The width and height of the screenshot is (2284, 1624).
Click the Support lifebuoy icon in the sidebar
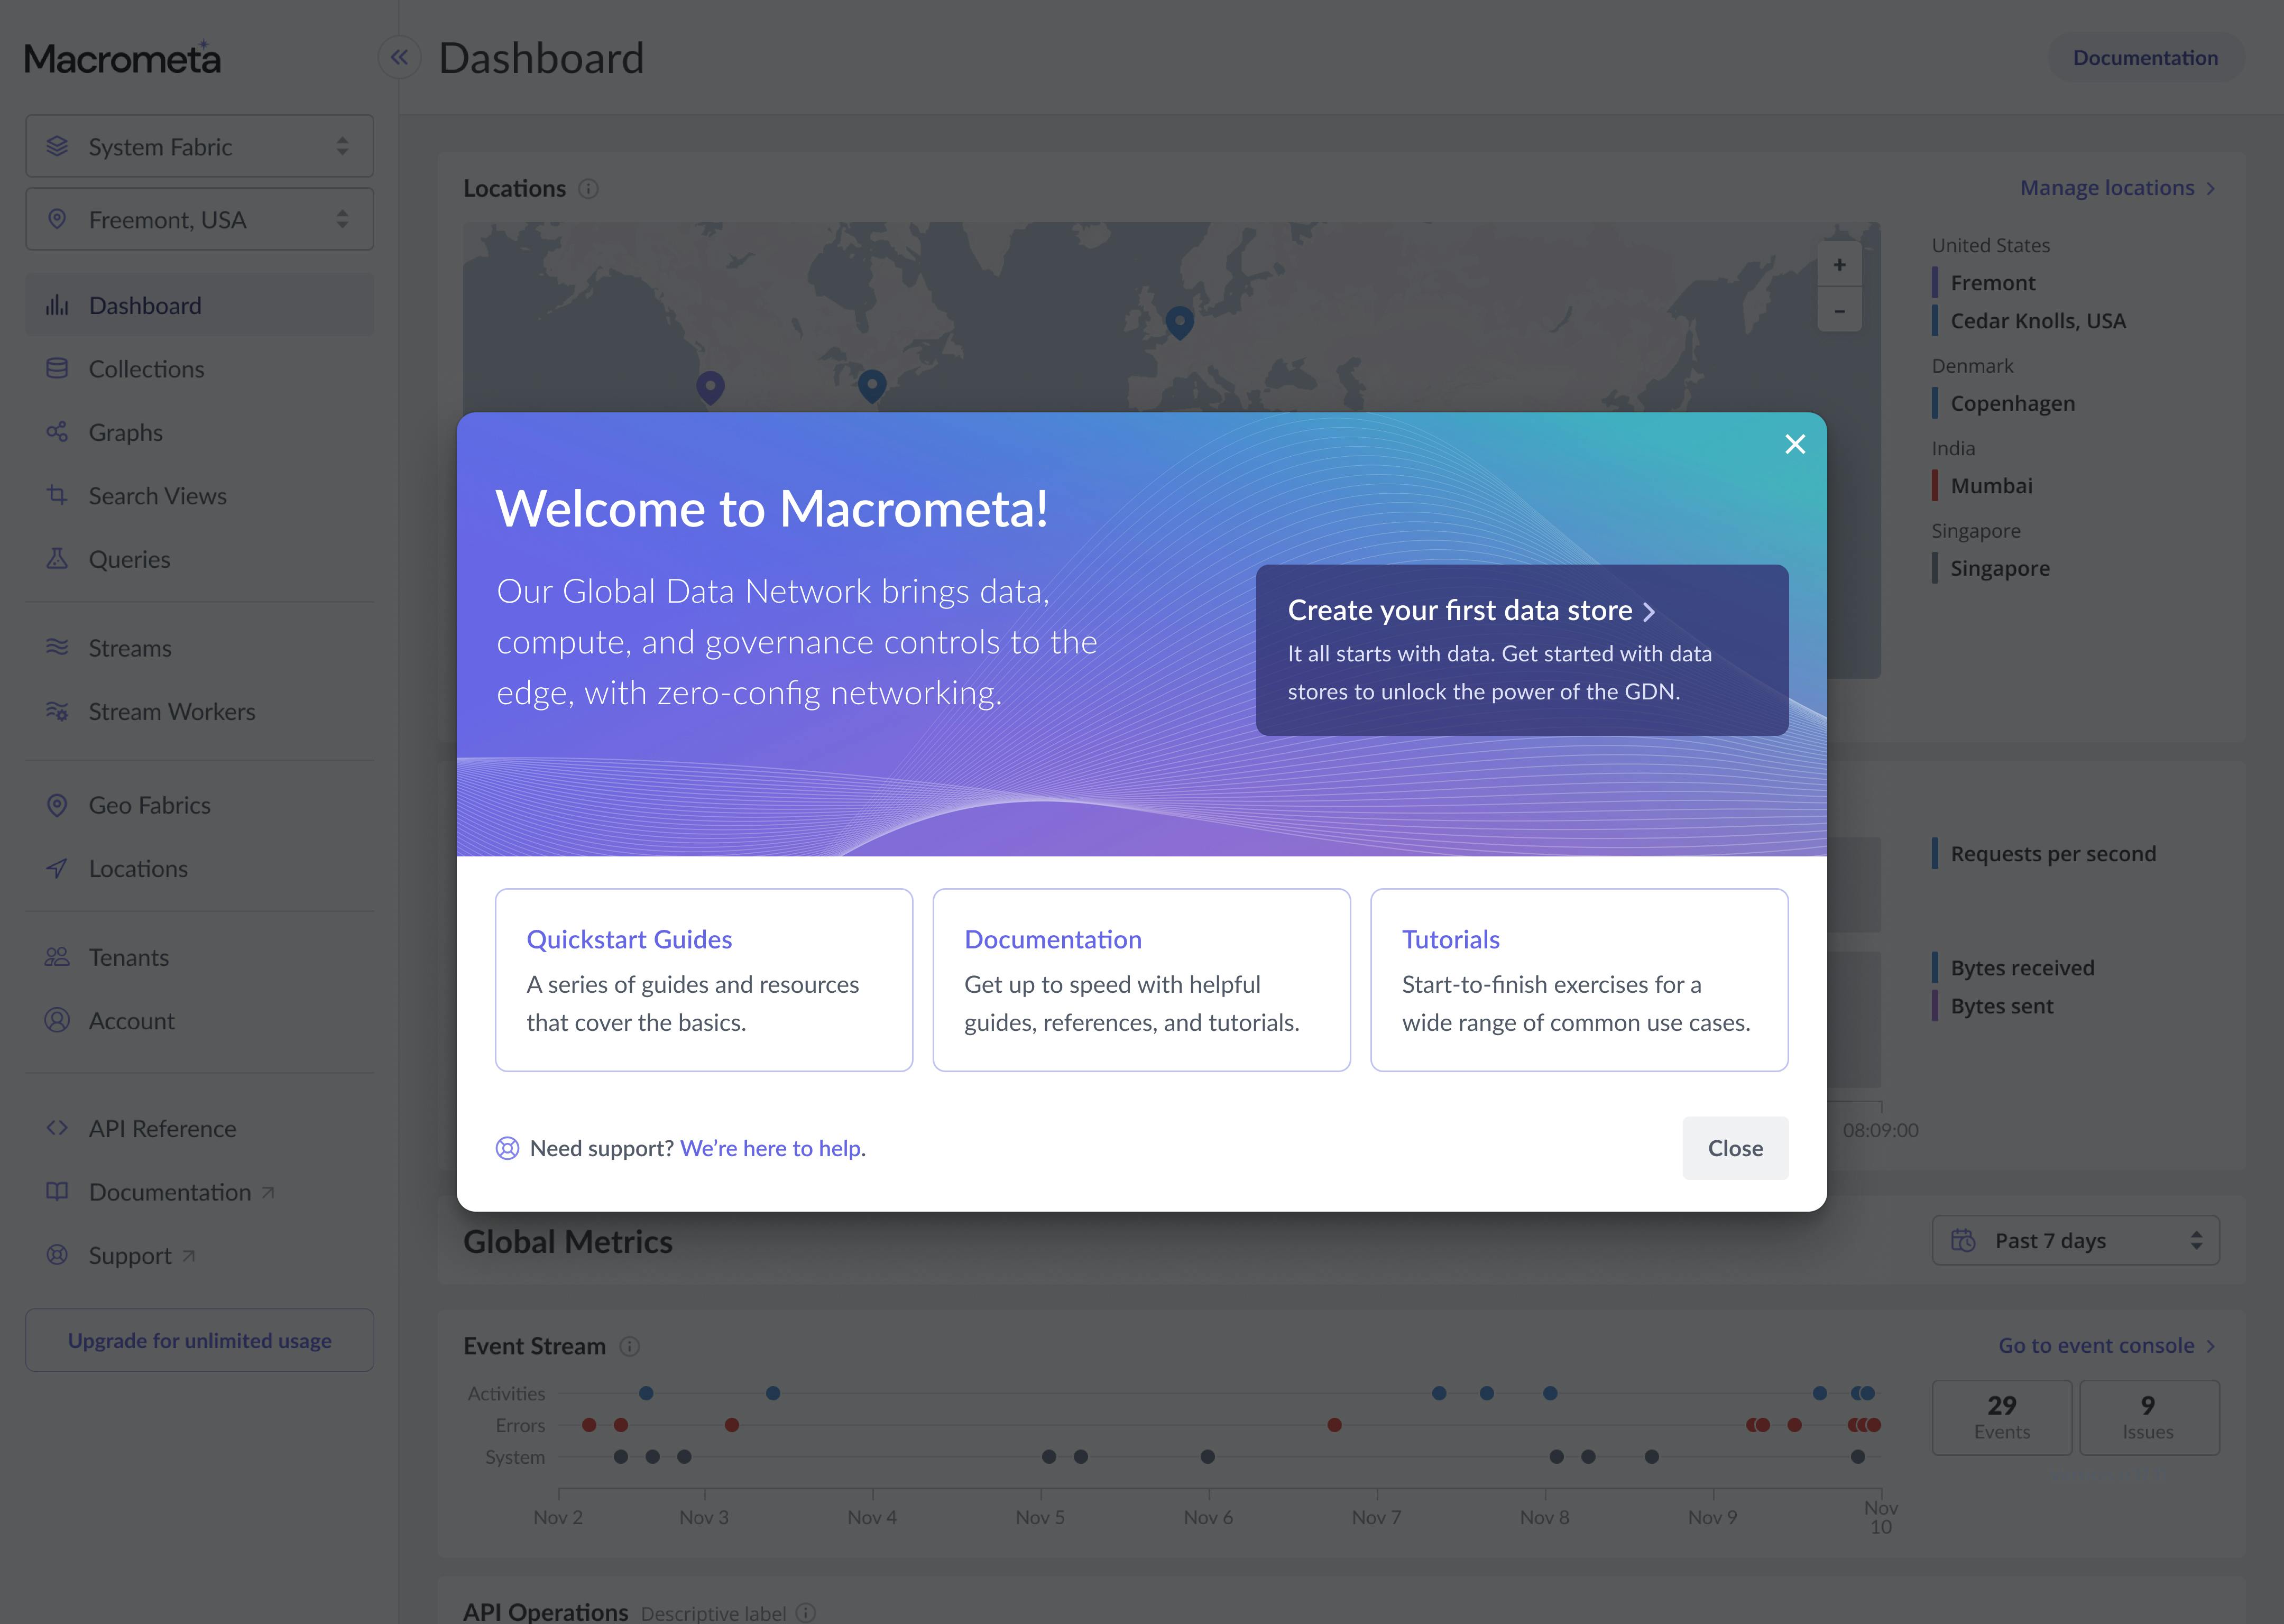point(57,1254)
